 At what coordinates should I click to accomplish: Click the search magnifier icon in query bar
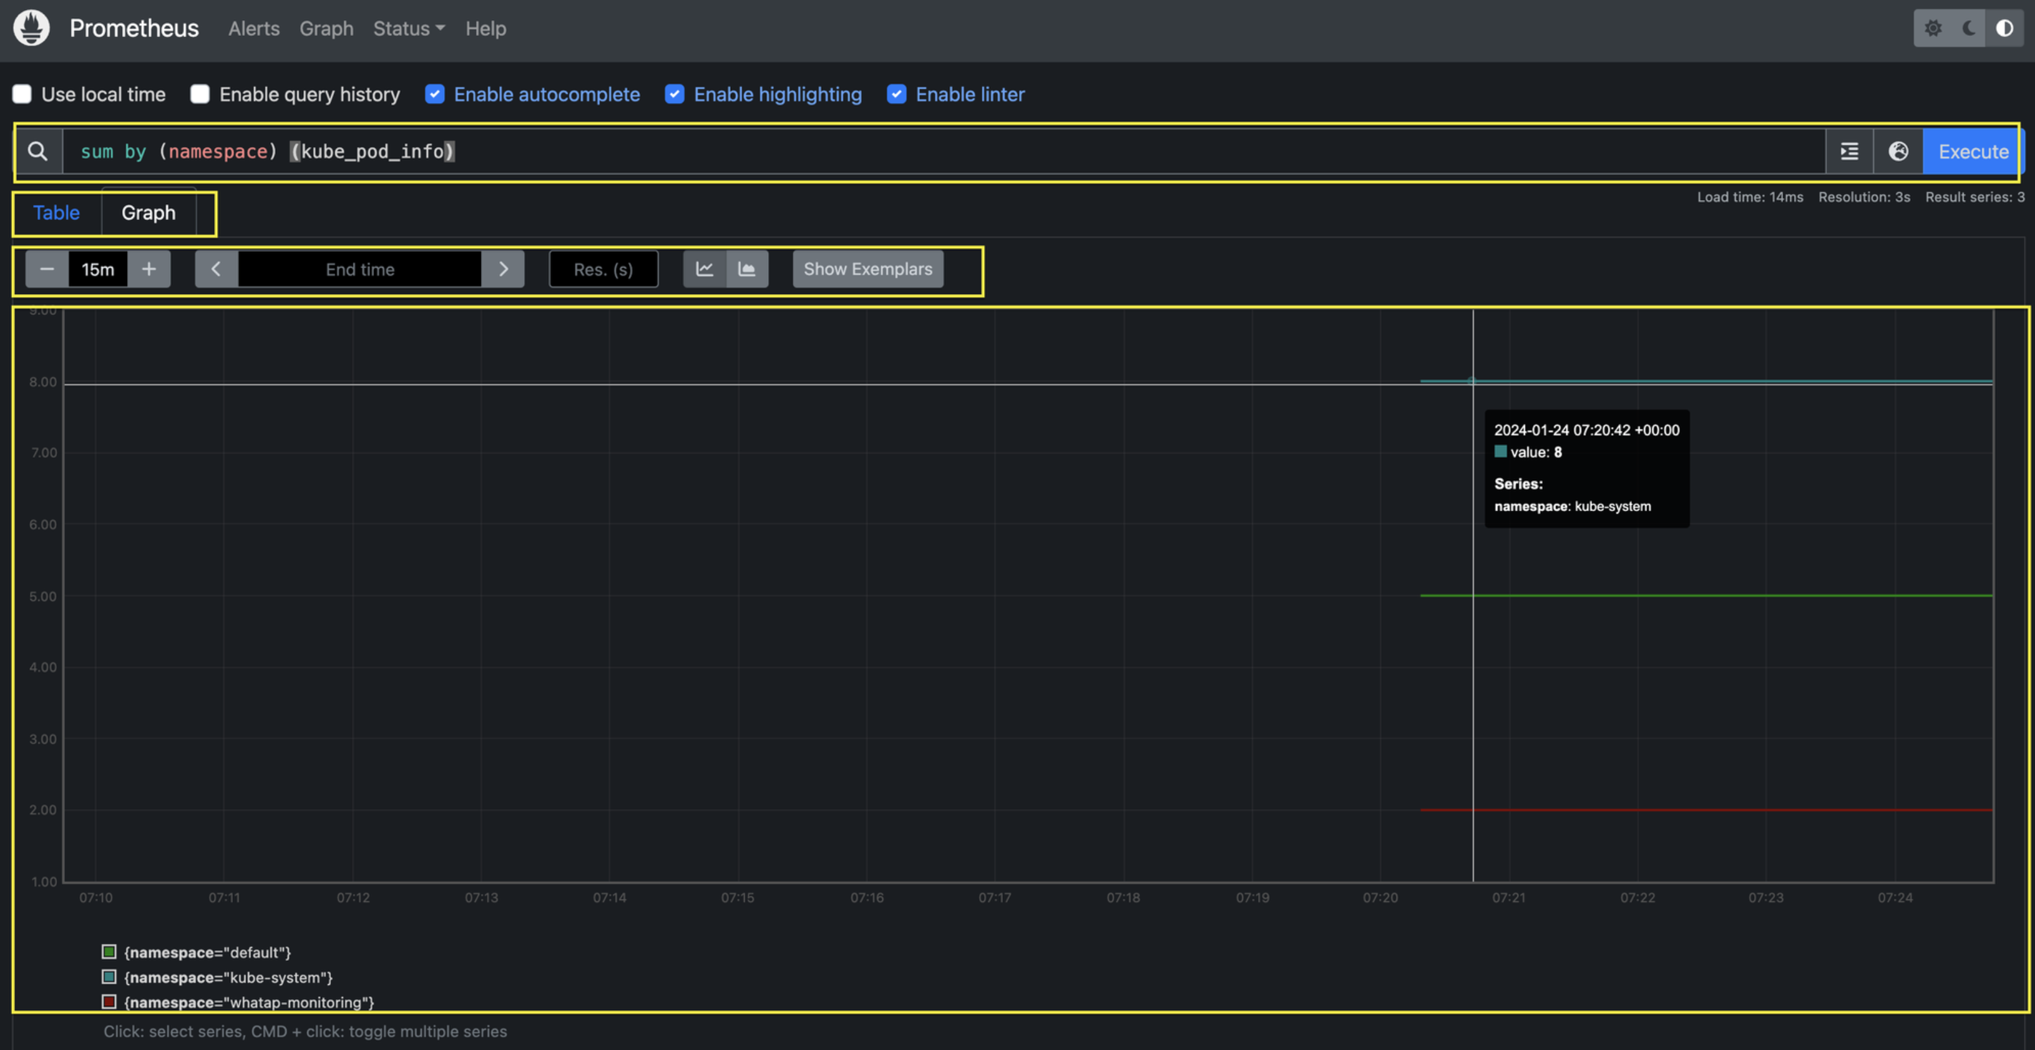coord(38,151)
